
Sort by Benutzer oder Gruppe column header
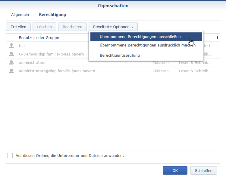pyautogui.click(x=39, y=37)
